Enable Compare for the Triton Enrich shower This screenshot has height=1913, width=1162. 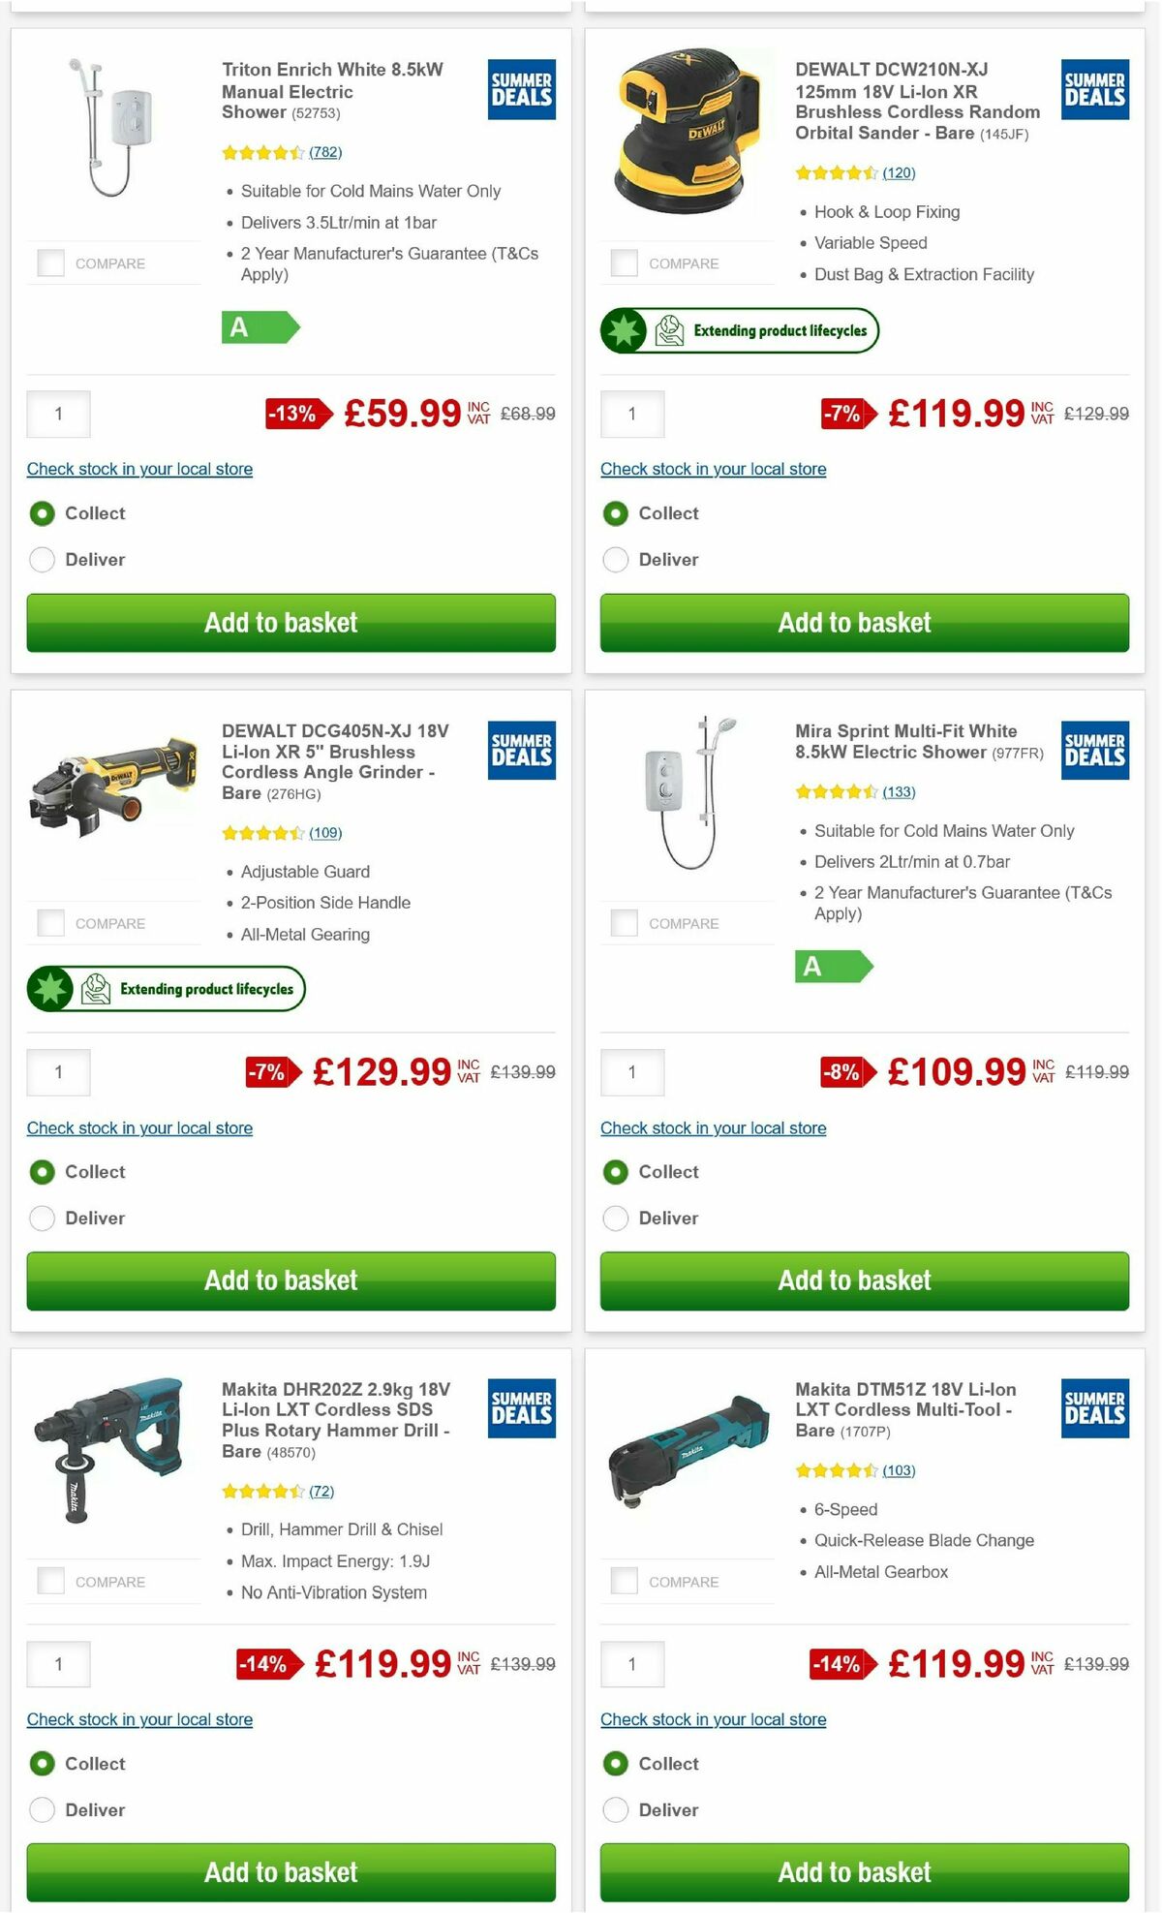(49, 262)
